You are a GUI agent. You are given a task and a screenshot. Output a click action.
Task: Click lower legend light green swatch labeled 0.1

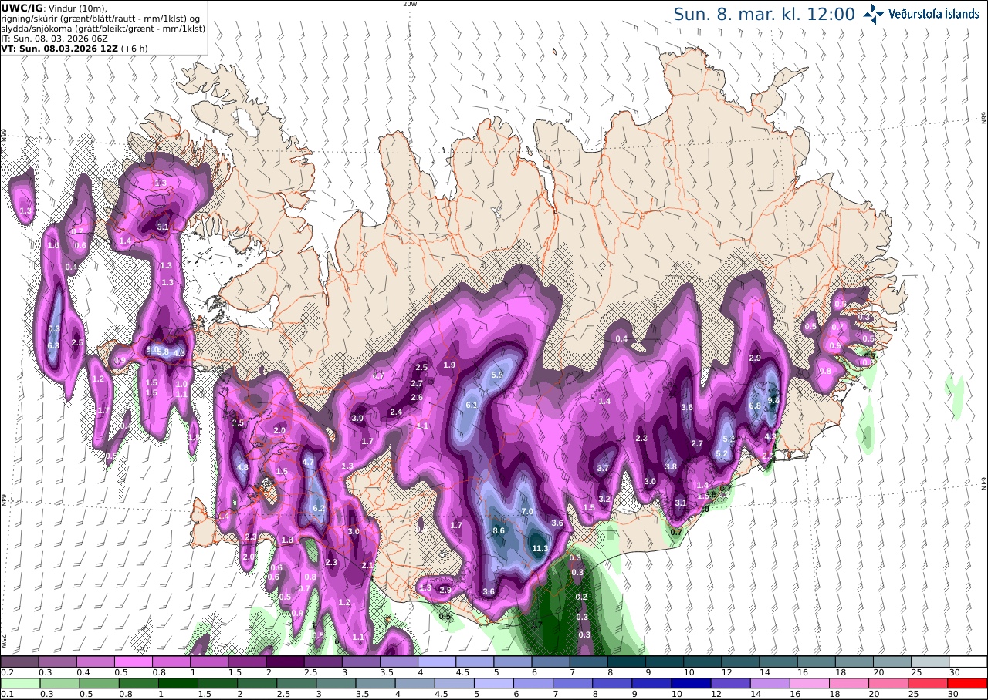19,683
